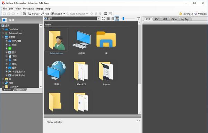
Task: Open the Help menu
Action: [x=48, y=9]
